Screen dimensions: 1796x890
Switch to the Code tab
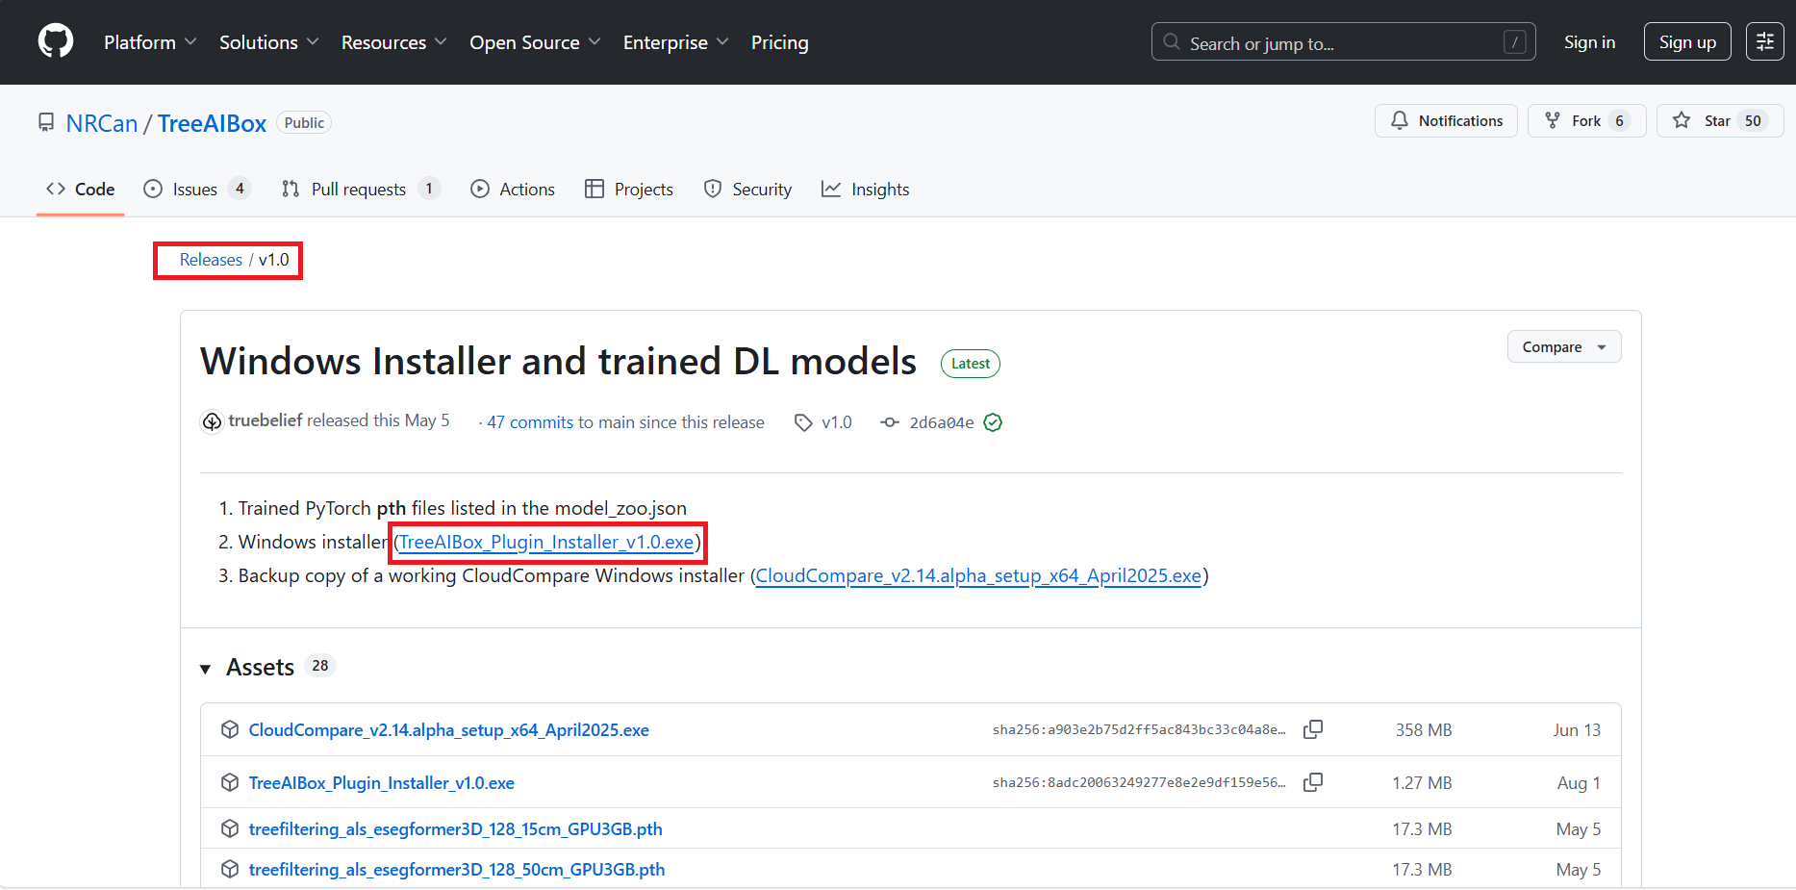[81, 189]
